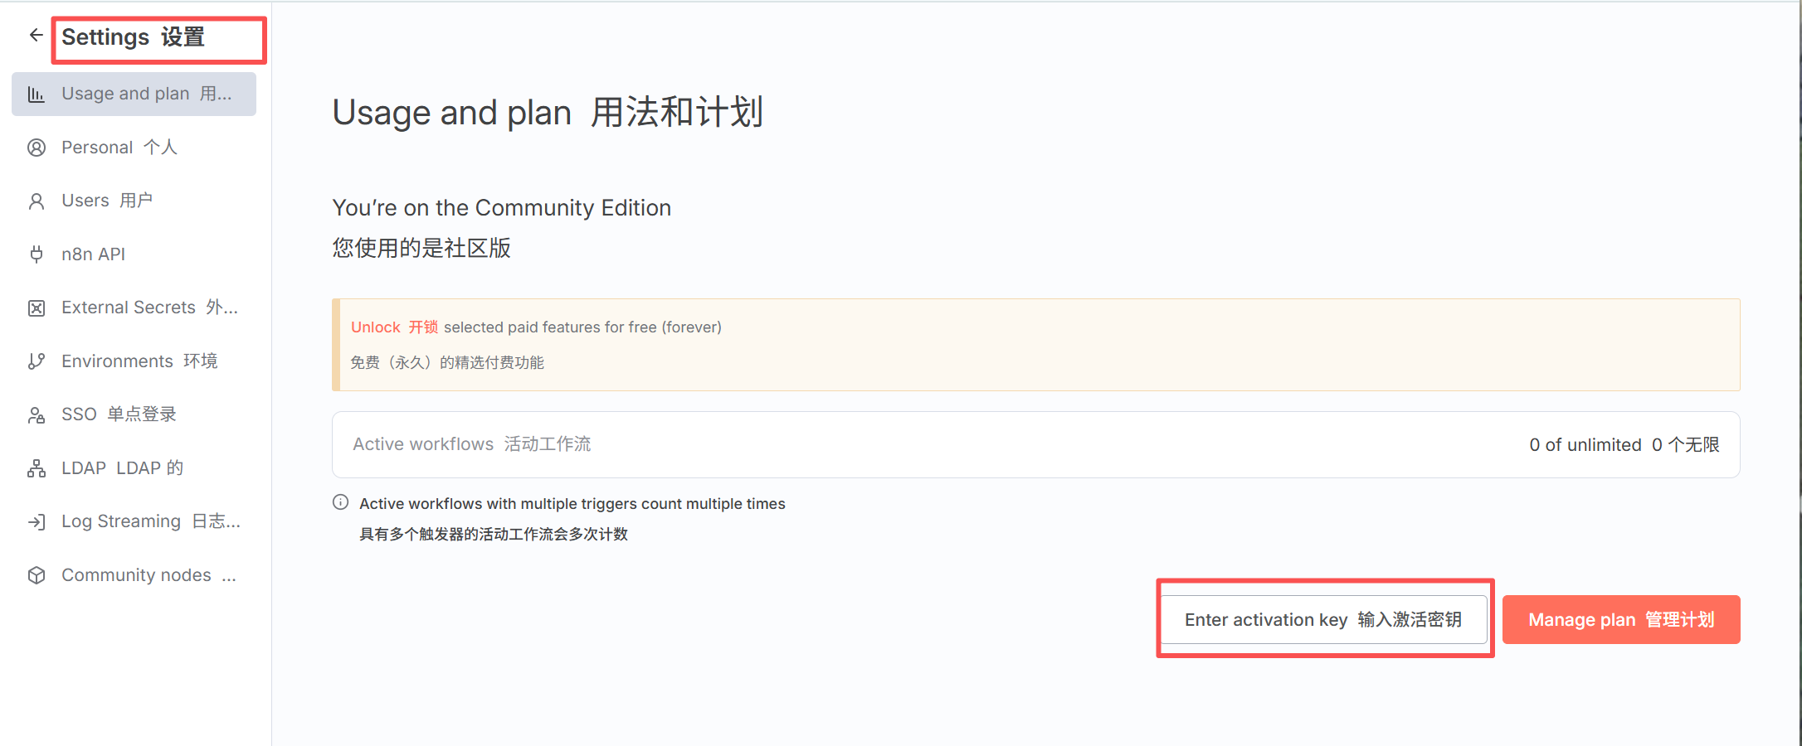Click the Log Streaming arrow icon

click(x=36, y=522)
